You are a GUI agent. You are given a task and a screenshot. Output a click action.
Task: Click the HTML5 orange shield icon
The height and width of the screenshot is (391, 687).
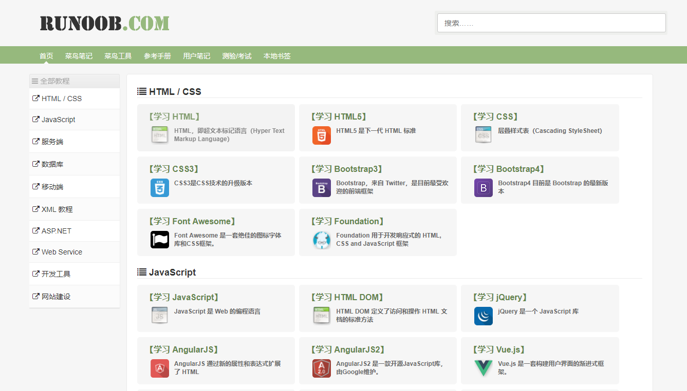(x=321, y=135)
